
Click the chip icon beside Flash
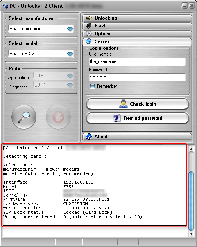[89, 26]
